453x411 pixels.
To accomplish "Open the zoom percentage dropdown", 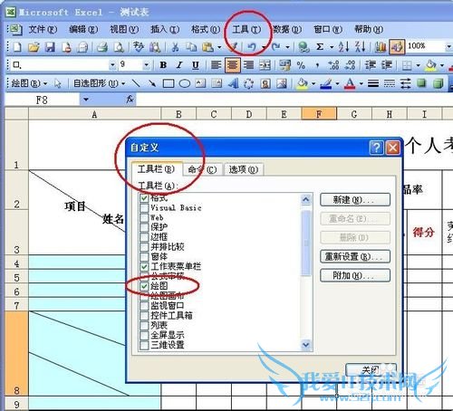I will 448,46.
